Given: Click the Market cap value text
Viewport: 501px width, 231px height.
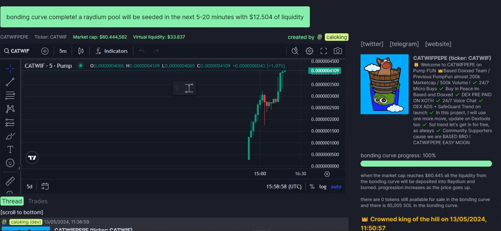Looking at the screenshot, I should pos(100,37).
